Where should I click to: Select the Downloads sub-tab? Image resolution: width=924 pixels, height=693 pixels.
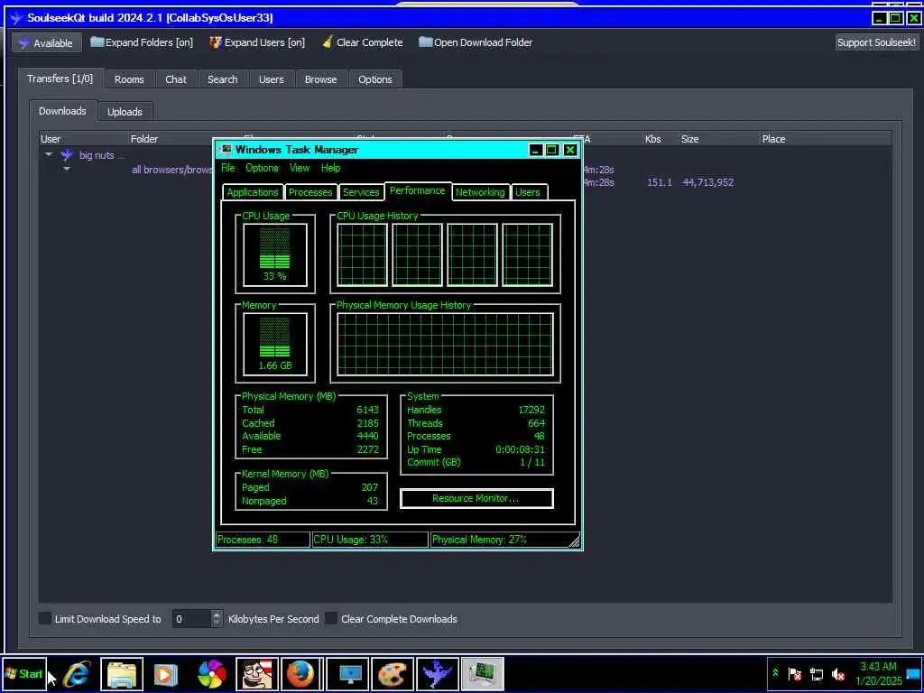[x=62, y=111]
